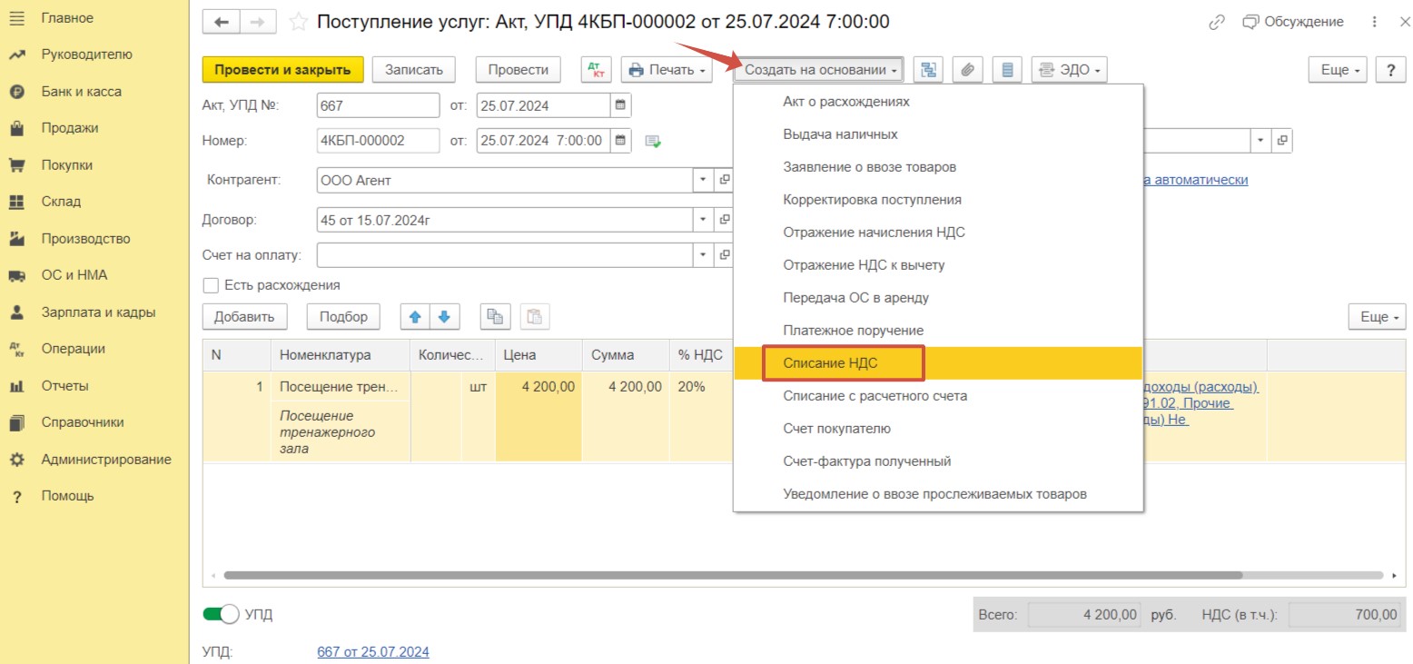Switch off the УПД toggle

221,615
